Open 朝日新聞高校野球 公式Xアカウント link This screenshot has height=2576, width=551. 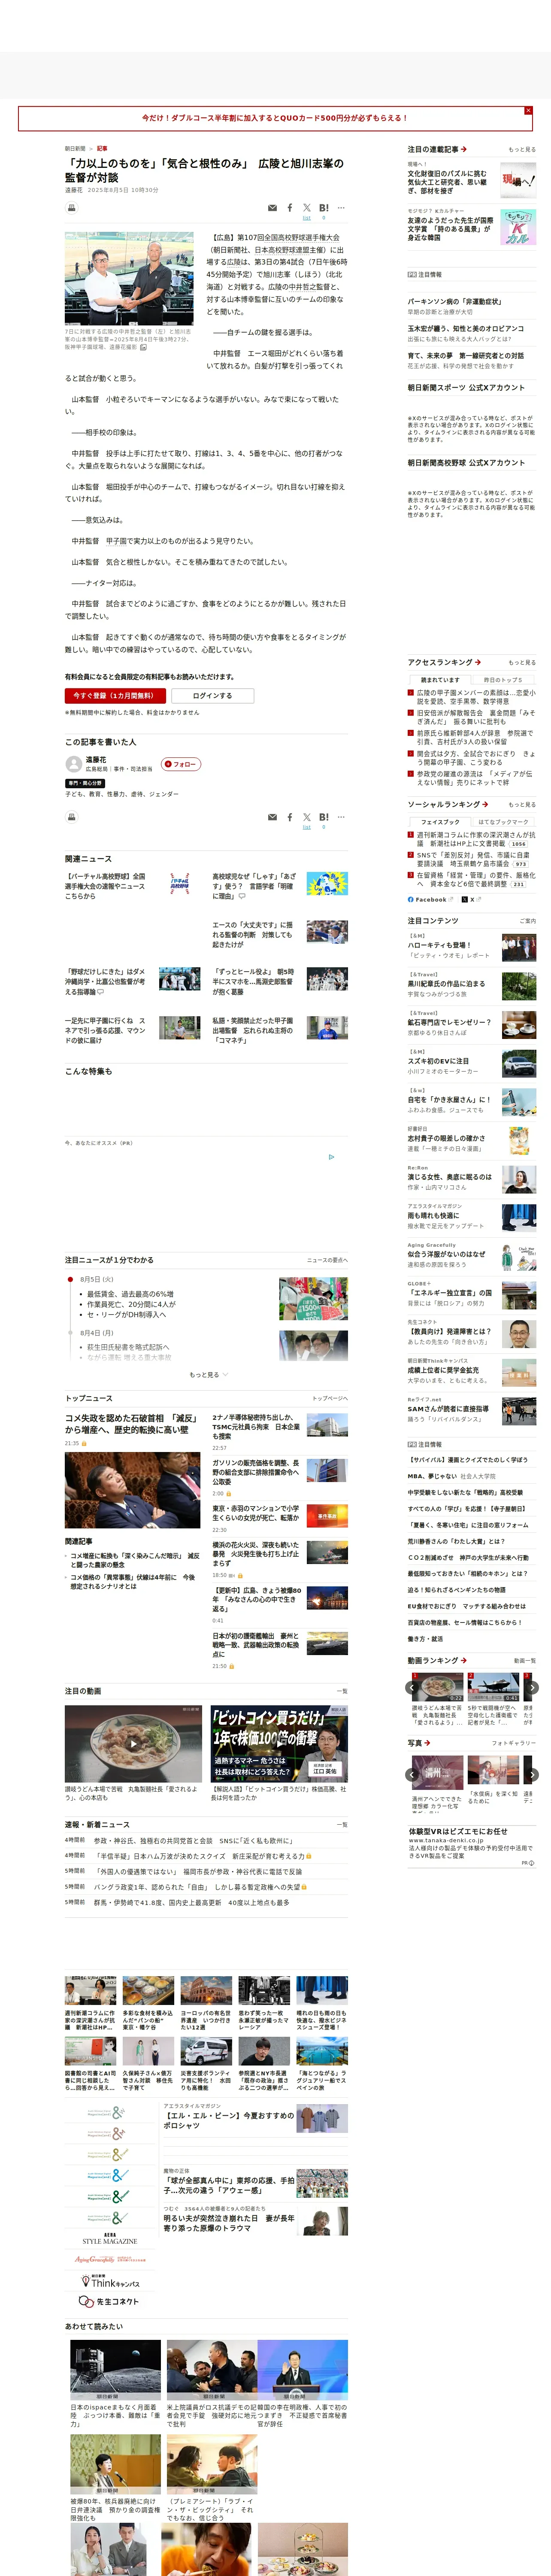click(466, 463)
